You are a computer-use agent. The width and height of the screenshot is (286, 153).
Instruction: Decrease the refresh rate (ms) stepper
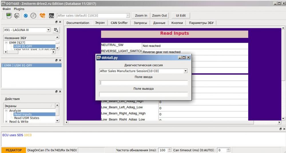pyautogui.click(x=169, y=151)
